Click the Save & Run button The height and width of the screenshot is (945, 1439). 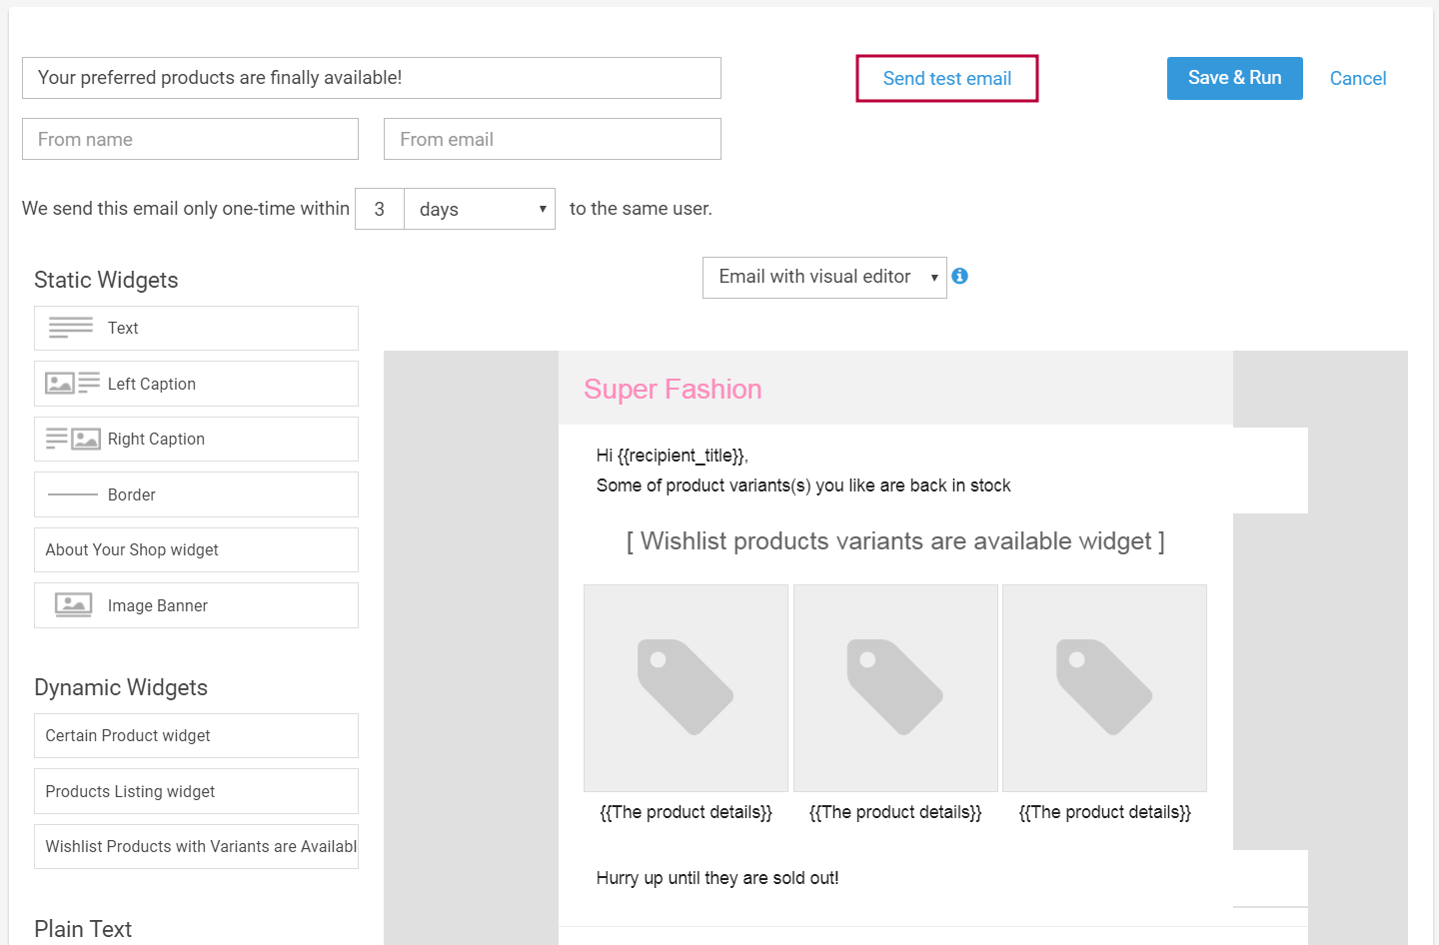point(1235,78)
